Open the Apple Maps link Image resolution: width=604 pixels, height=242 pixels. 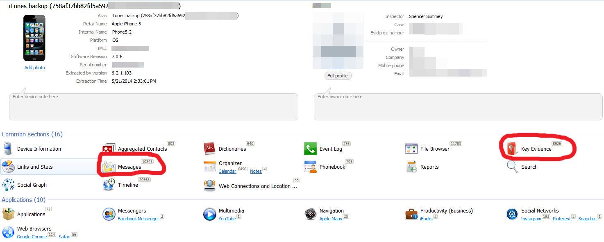[x=331, y=219]
